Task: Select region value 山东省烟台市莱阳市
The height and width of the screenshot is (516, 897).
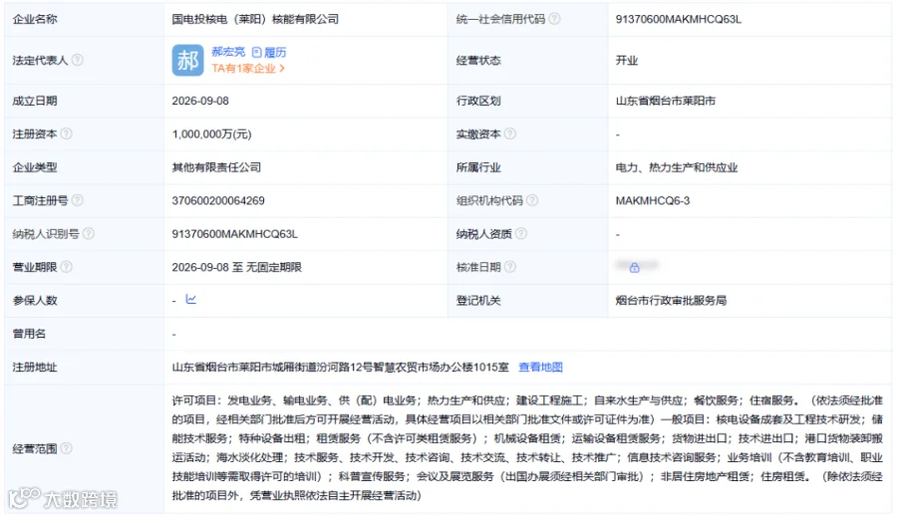Action: pyautogui.click(x=666, y=101)
